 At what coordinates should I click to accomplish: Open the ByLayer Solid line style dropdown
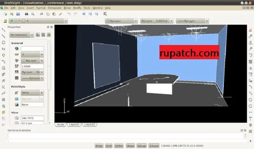(x=157, y=21)
